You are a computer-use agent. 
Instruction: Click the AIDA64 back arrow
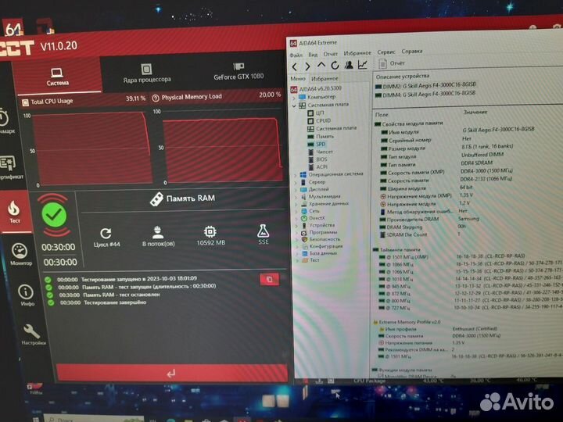(x=295, y=66)
